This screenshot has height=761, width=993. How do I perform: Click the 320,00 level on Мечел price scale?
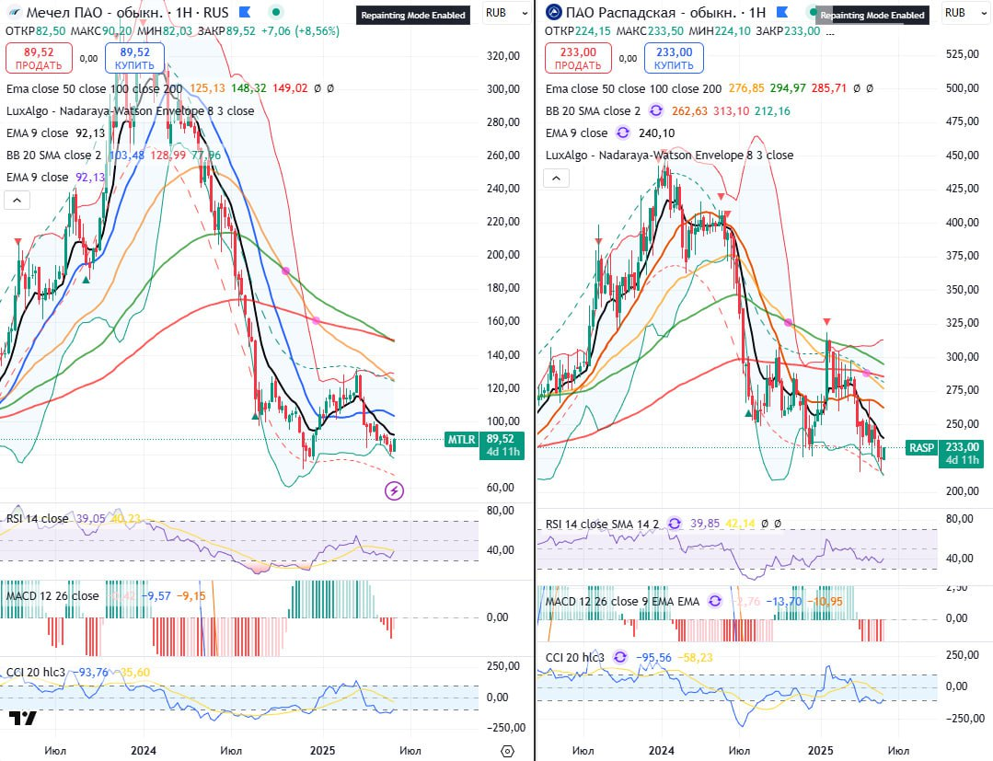(x=503, y=56)
